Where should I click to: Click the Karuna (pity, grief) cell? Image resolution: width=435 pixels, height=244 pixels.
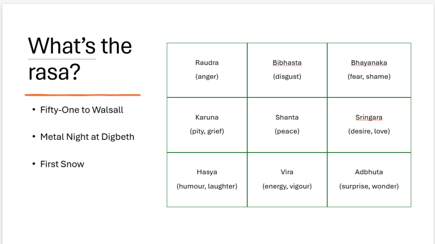pyautogui.click(x=207, y=125)
